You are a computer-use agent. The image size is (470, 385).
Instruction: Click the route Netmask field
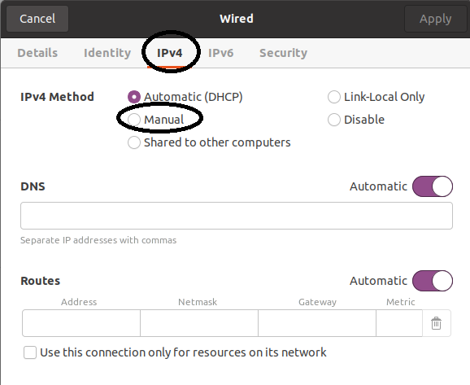199,323
